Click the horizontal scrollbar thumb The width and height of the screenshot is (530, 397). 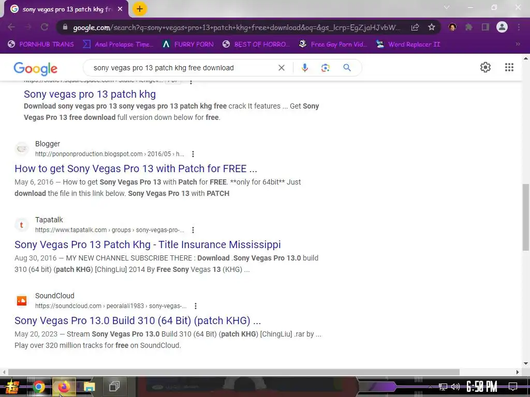pos(234,372)
